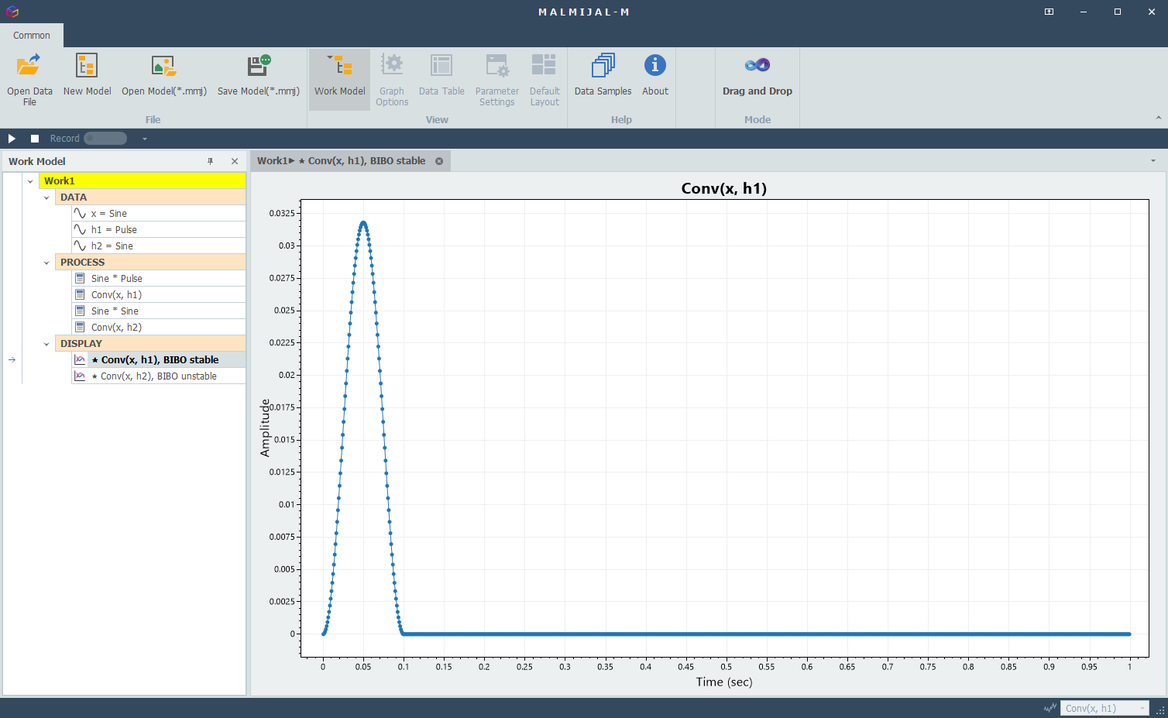Collapse the Work1 tree node
The width and height of the screenshot is (1168, 718).
click(30, 181)
